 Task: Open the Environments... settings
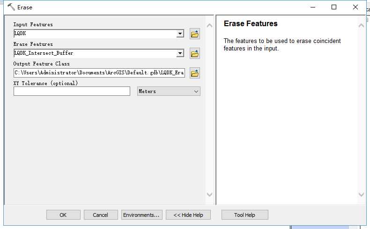[142, 215]
